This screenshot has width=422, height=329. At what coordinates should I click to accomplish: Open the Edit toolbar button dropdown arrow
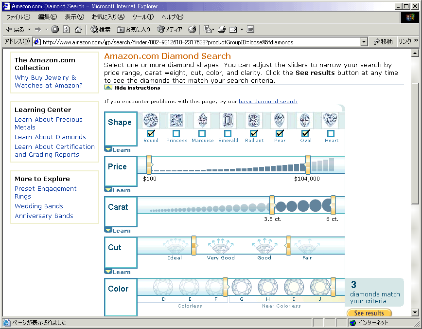[242, 29]
